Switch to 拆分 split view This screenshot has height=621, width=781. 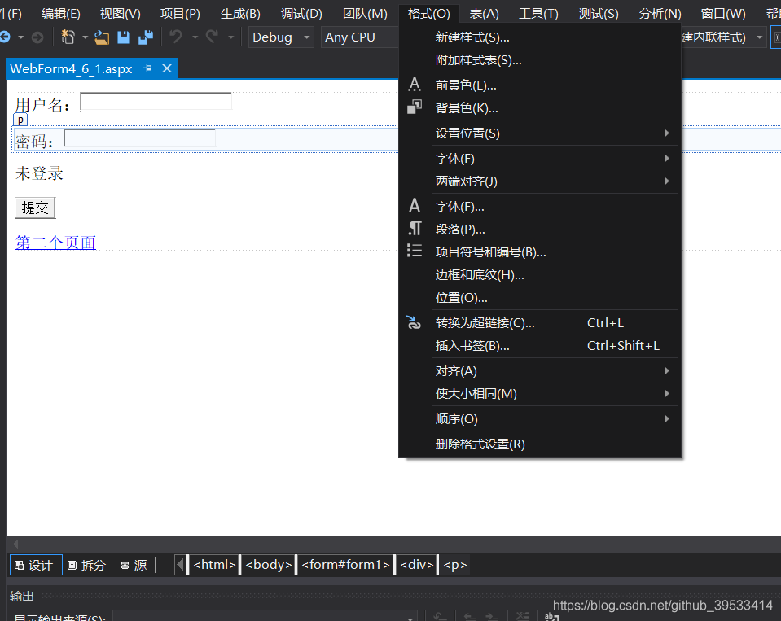click(87, 565)
